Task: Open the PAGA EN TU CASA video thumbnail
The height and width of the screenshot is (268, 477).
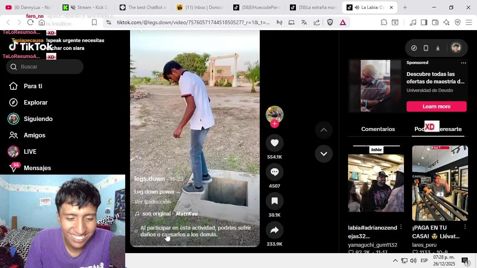Action: tap(440, 183)
